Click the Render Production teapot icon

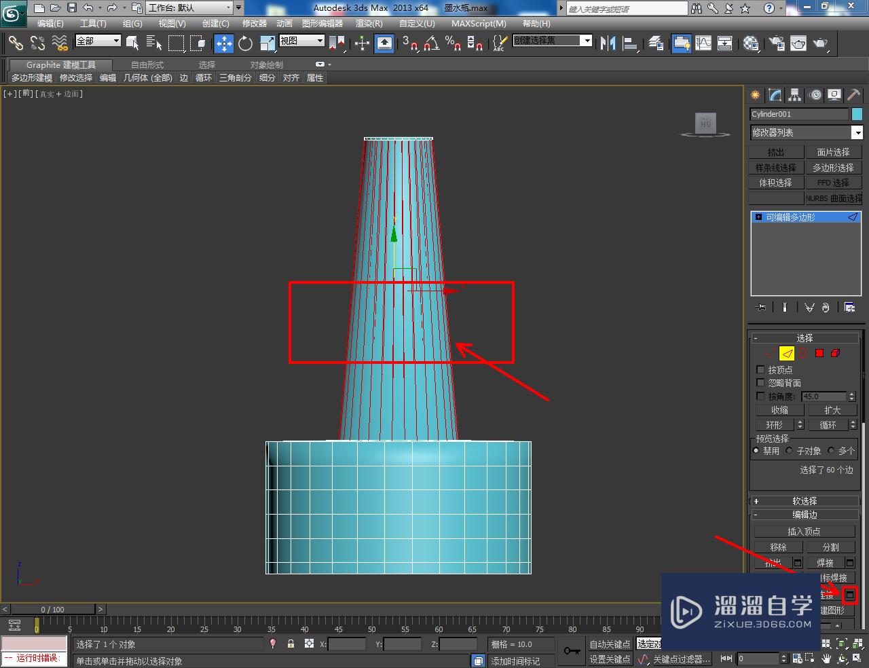click(821, 43)
